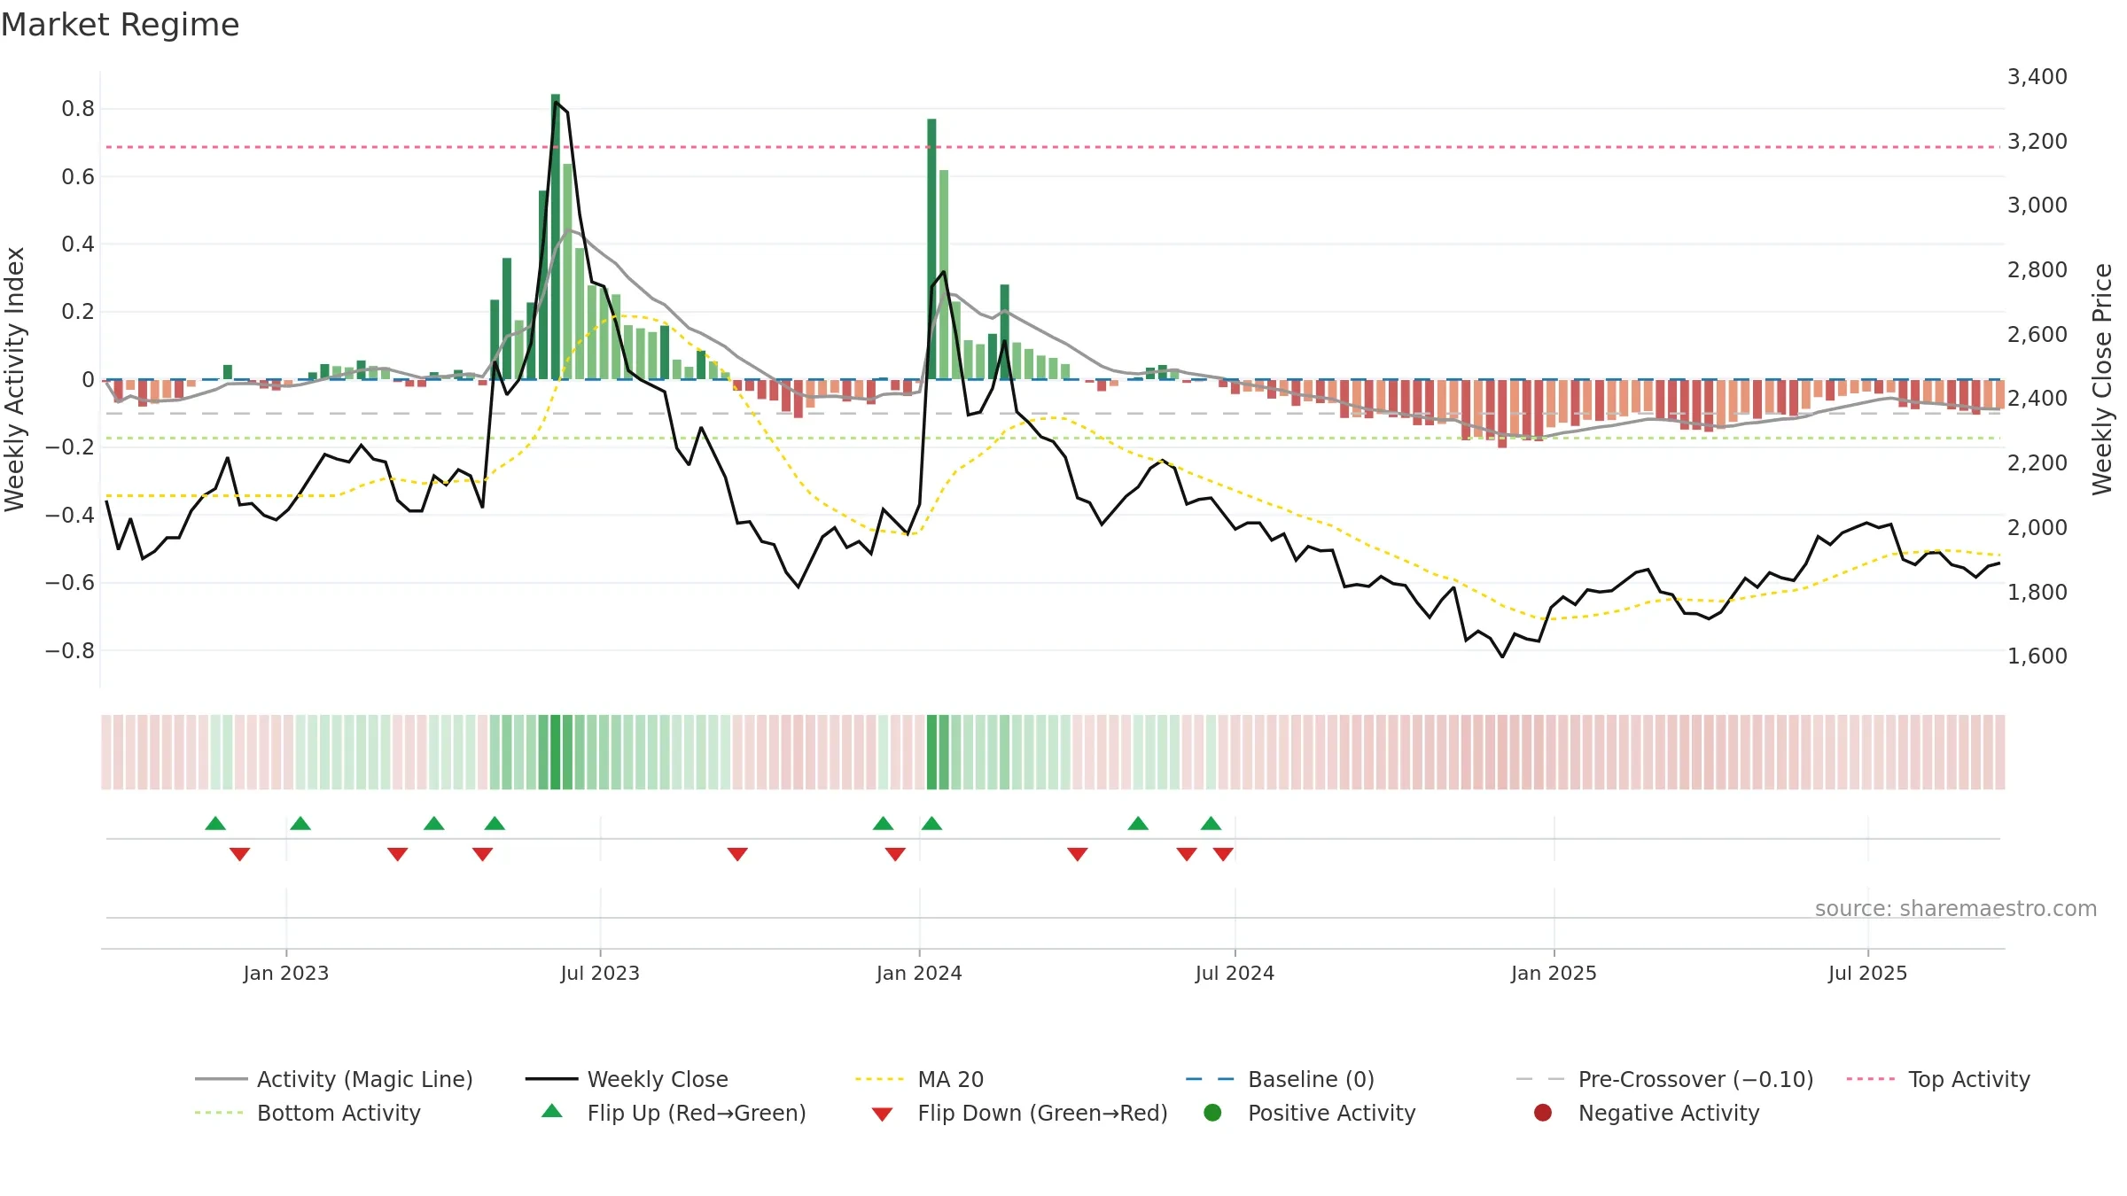This screenshot has height=1196, width=2127.
Task: Toggle the Activity (Magic Line) legend entry
Action: [334, 1079]
